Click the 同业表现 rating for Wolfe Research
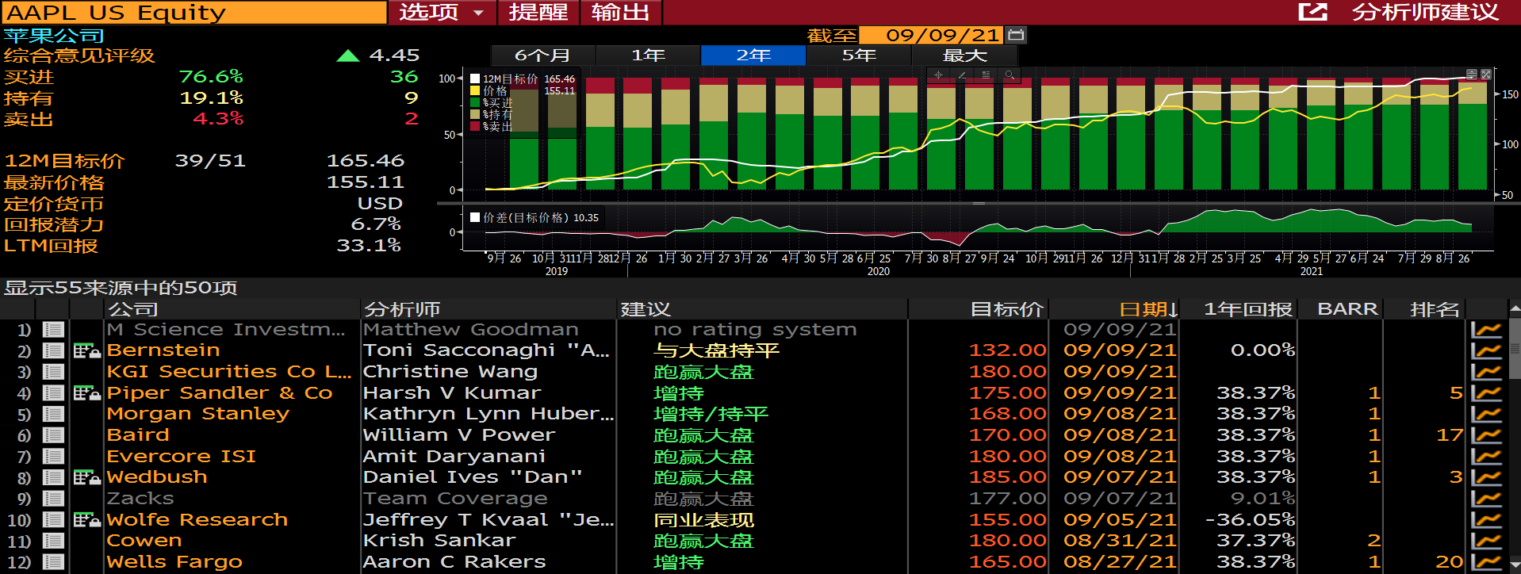 (x=703, y=520)
